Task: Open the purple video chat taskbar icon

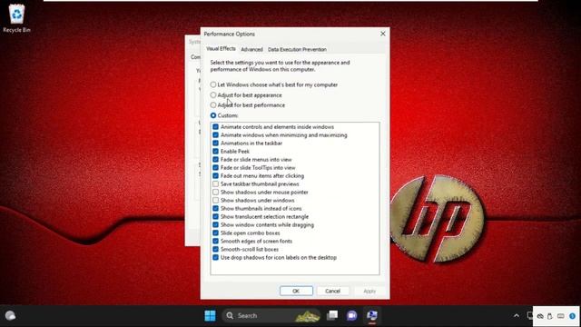Action: (x=351, y=315)
